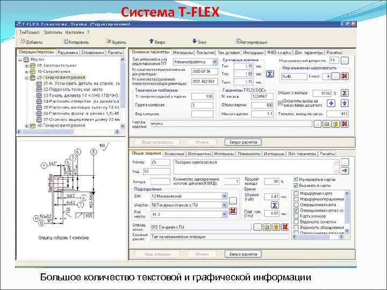The height and width of the screenshot is (290, 387).
Task: Click the Удалить toolbar button
Action: [116, 42]
